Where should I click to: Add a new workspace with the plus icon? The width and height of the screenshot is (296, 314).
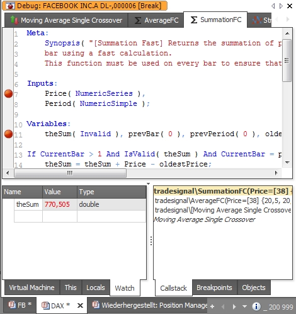click(x=212, y=306)
